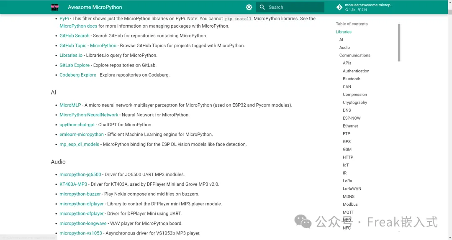452x240 pixels.
Task: Jump to Cryptography section in contents
Action: [355, 102]
